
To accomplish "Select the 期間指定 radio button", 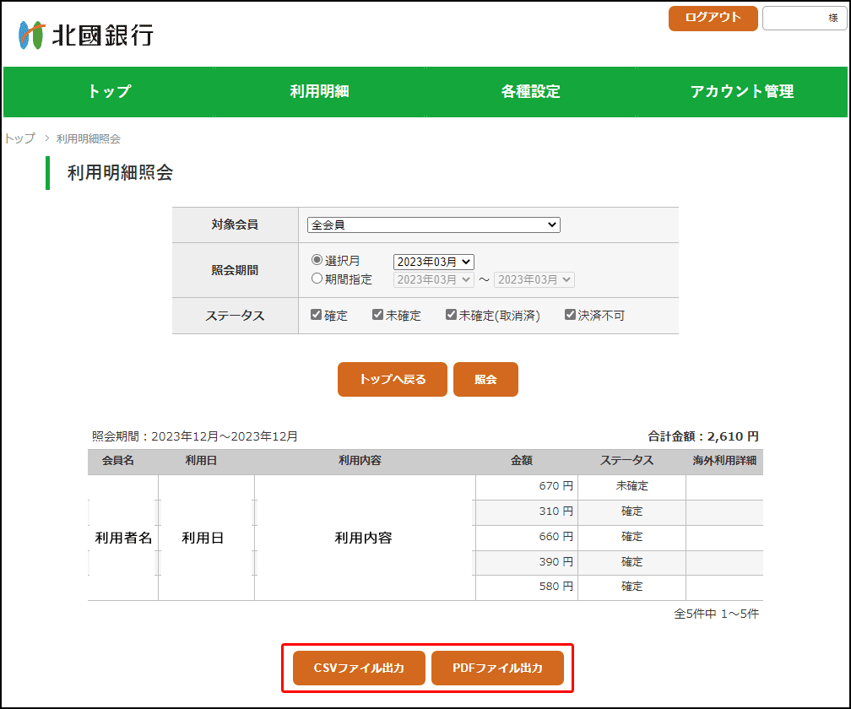I will coord(317,279).
